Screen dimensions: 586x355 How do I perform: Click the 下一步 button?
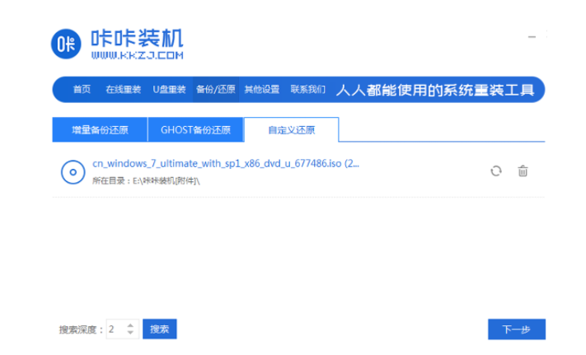click(x=517, y=329)
